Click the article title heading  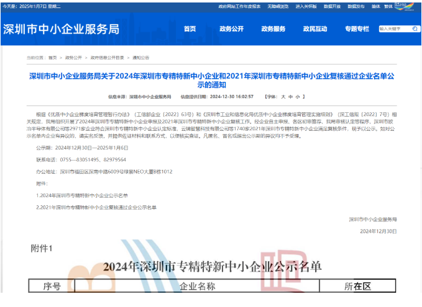[211, 80]
